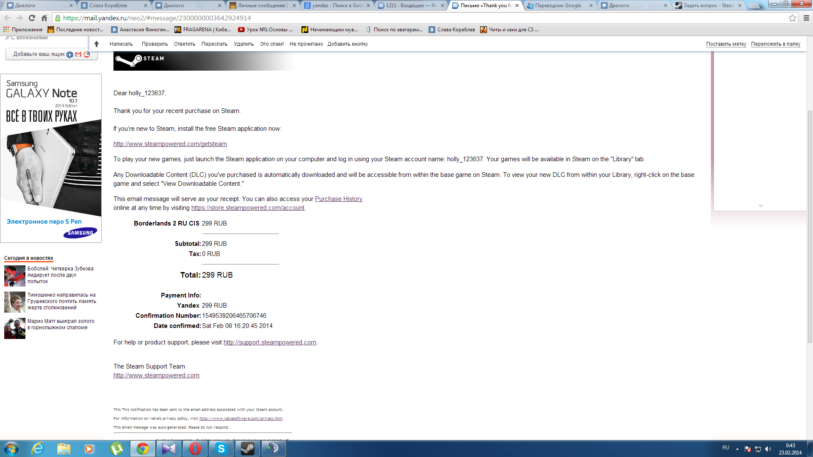The image size is (813, 457).
Task: Click Переслать to forward message
Action: click(x=214, y=44)
